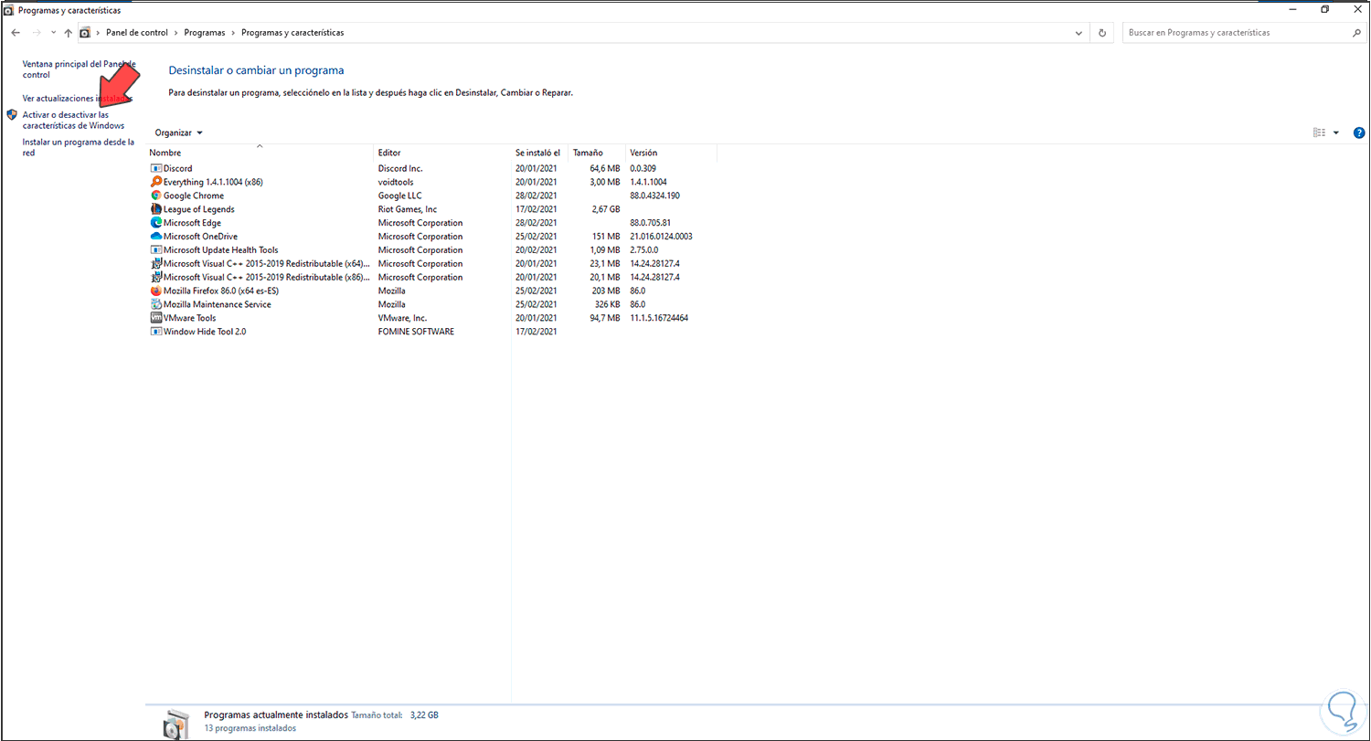Select the Google Chrome icon

coord(155,196)
